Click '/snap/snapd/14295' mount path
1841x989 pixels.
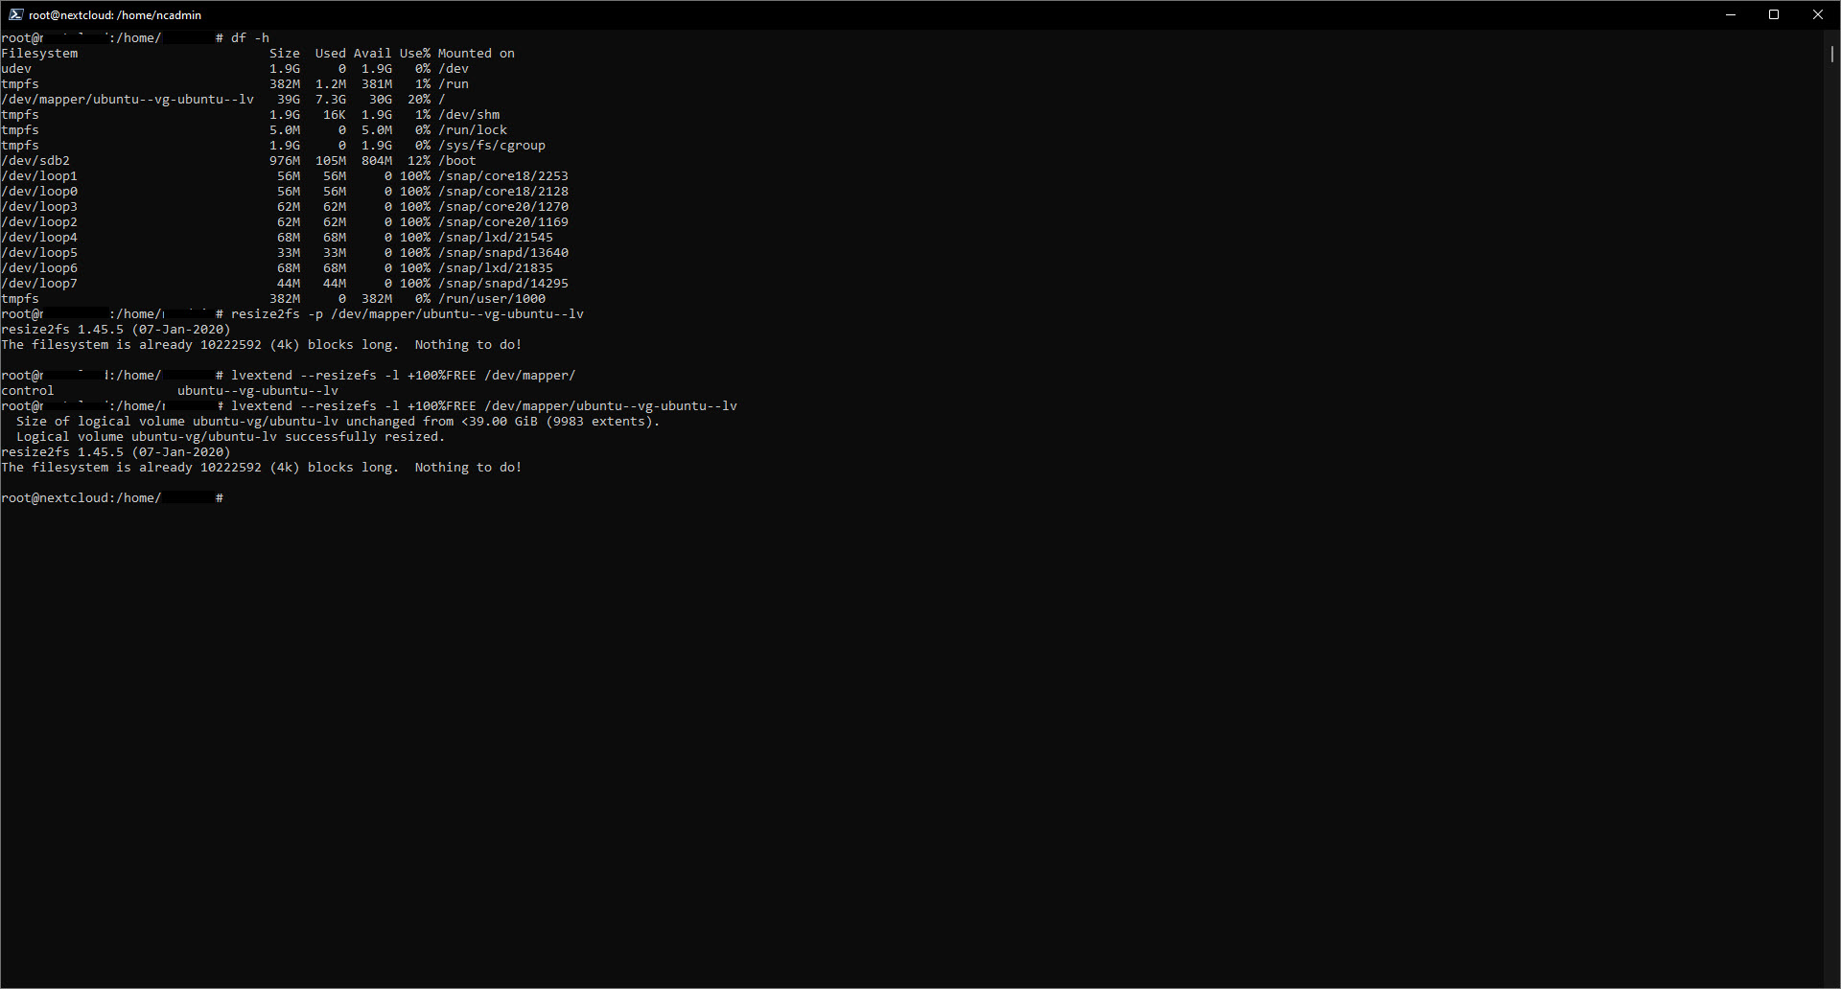503,284
